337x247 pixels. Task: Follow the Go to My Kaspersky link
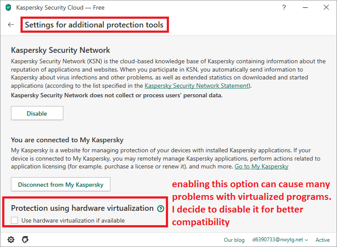pyautogui.click(x=261, y=166)
